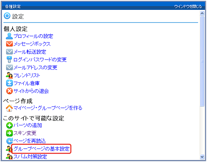This screenshot has height=162, width=207.
Task: Click the file storage download icon
Action: (x=9, y=83)
